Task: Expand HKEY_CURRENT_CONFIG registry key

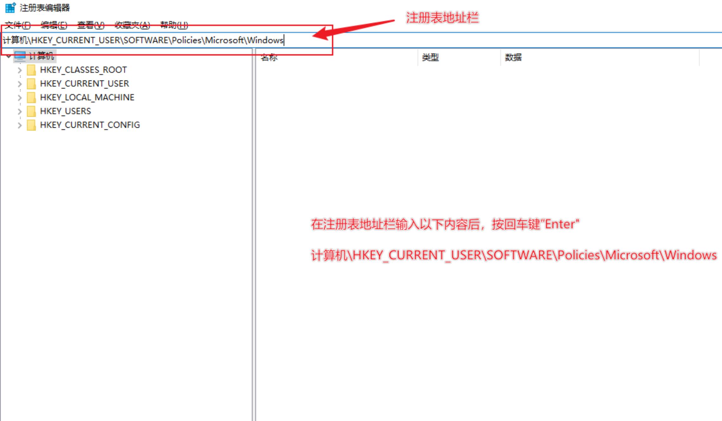Action: tap(17, 124)
